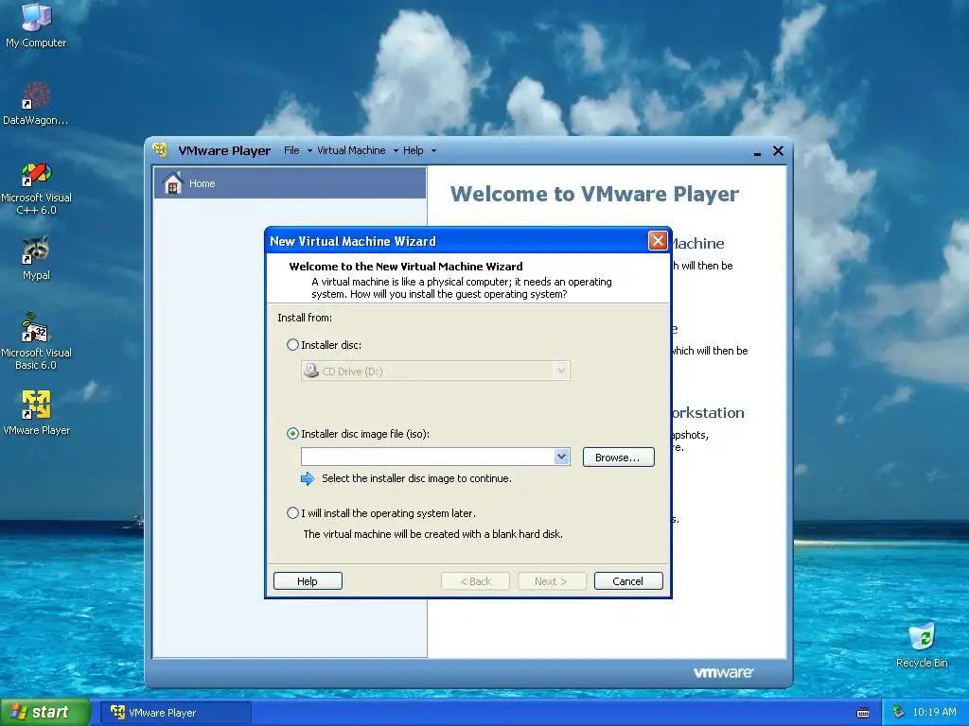Click the 'Welcome to VMware Player' heading

pos(594,194)
